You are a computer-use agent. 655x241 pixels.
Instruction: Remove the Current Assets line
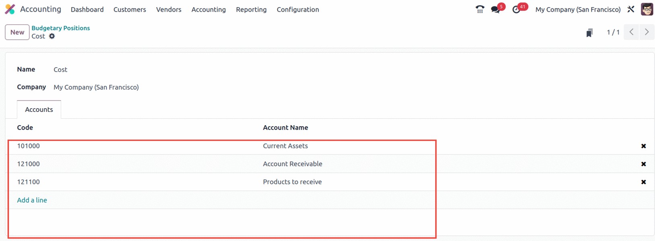[x=643, y=146]
